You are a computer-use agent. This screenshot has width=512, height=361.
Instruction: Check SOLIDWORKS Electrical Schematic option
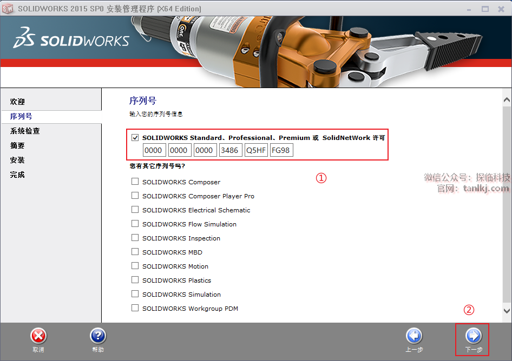[x=135, y=209]
